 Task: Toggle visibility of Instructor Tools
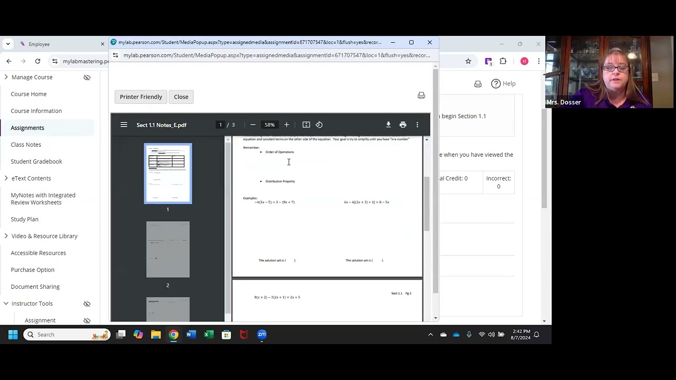click(x=87, y=304)
